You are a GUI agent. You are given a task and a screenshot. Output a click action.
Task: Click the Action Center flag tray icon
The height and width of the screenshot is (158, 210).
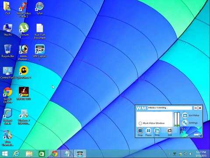click(181, 154)
